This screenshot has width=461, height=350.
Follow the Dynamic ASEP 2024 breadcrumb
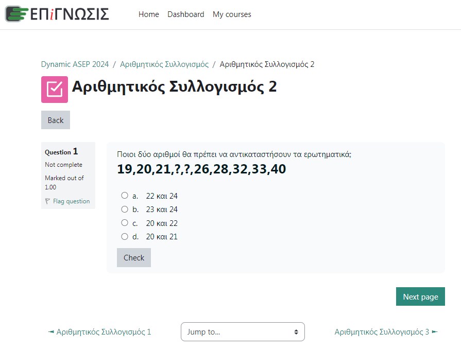[75, 64]
